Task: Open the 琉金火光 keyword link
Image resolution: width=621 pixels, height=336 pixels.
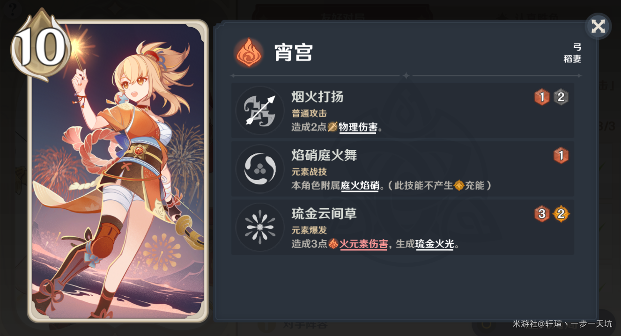Action: [x=435, y=244]
